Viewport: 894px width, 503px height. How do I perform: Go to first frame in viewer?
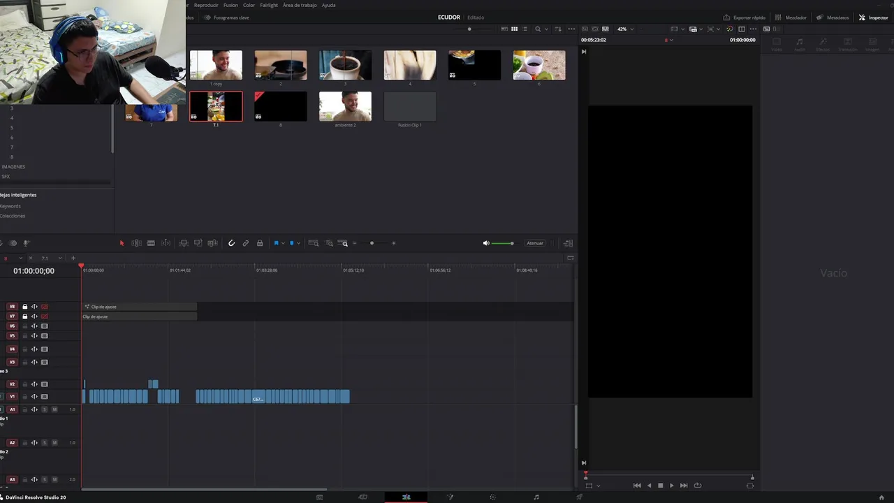(x=637, y=486)
